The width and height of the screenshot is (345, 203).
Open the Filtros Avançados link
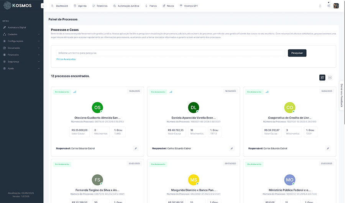pyautogui.click(x=66, y=59)
